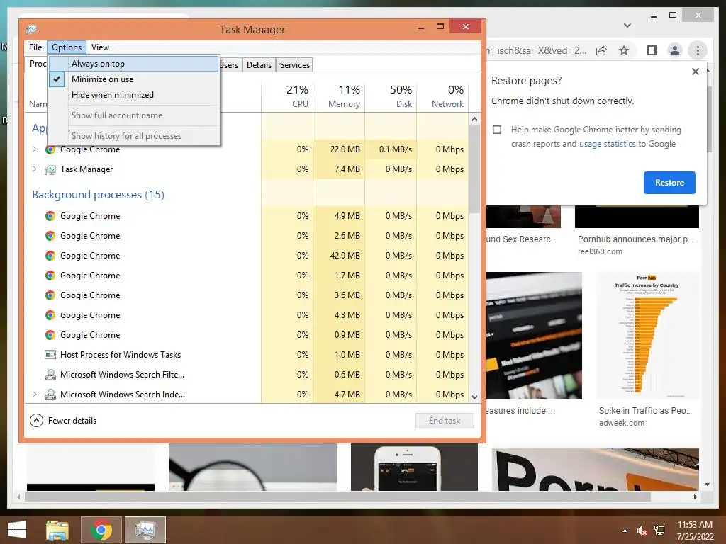Click Restore button in Chrome popup
This screenshot has height=544, width=726.
pyautogui.click(x=669, y=183)
